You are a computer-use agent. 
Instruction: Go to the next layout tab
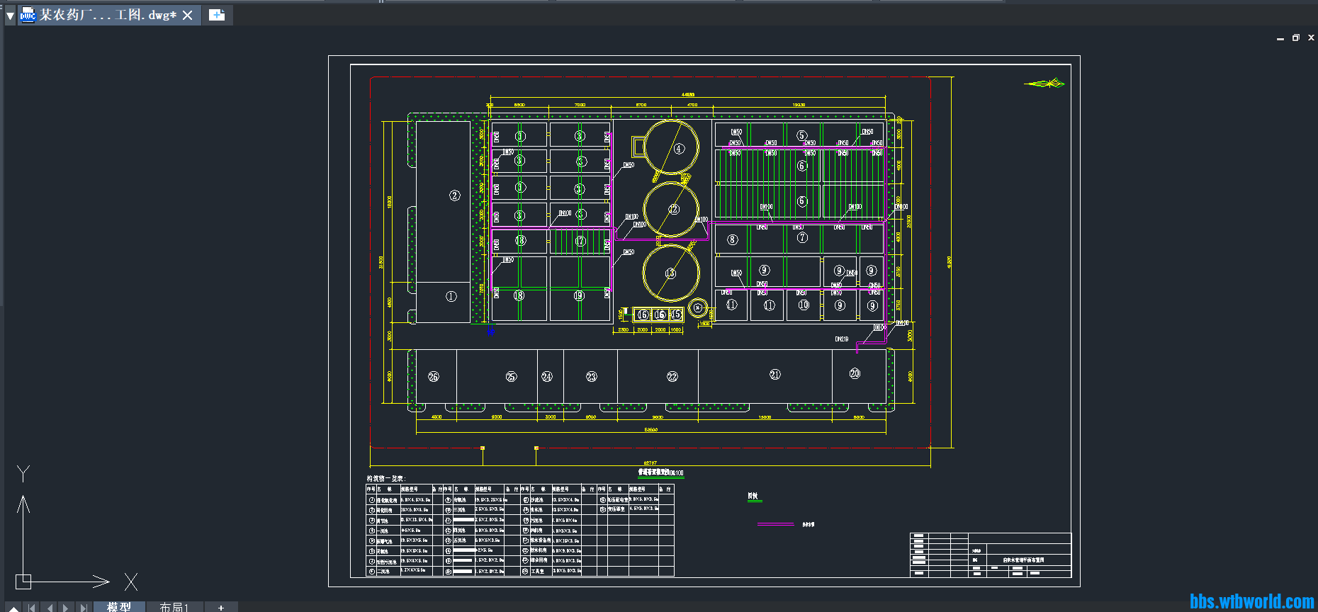pos(66,607)
